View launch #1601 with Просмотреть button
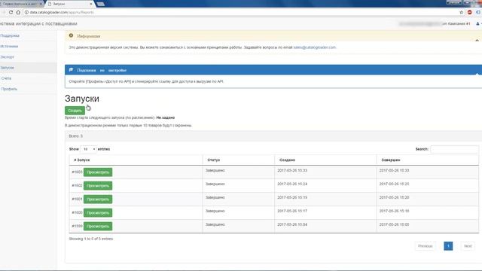The image size is (482, 271). 98,199
